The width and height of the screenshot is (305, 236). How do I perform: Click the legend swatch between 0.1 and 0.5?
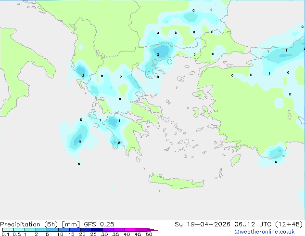click(x=8, y=230)
